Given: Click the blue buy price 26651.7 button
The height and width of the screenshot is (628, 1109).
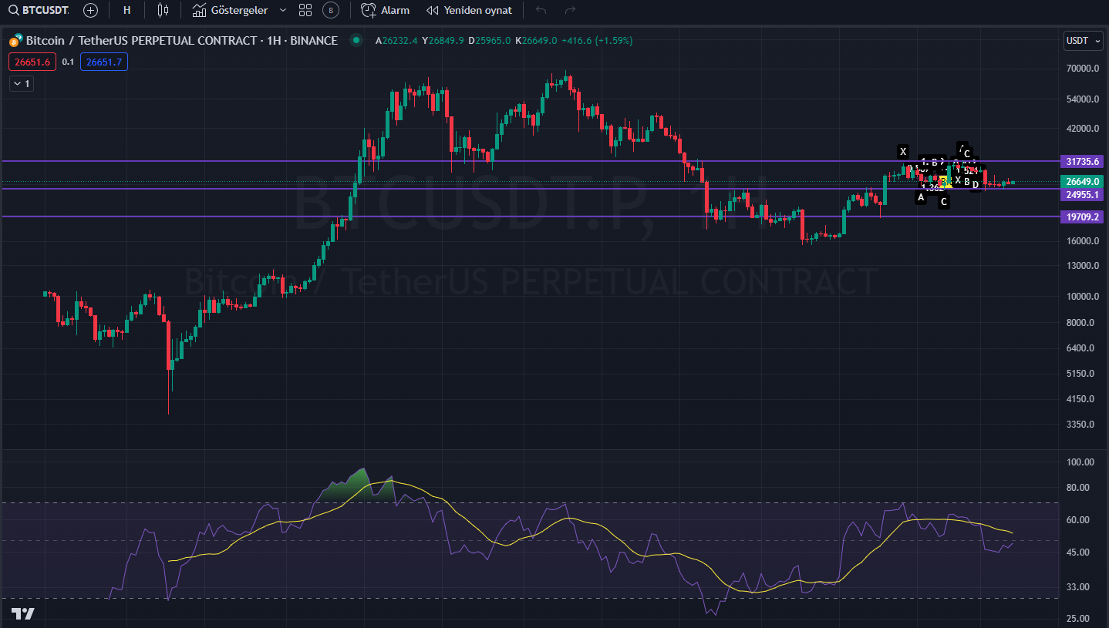Looking at the screenshot, I should (x=104, y=62).
